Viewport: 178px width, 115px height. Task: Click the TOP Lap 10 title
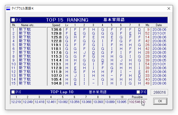[x=62, y=92]
